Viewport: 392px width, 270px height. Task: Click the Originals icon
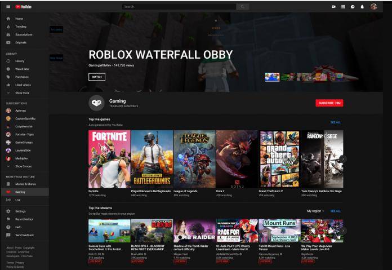[x=8, y=42]
